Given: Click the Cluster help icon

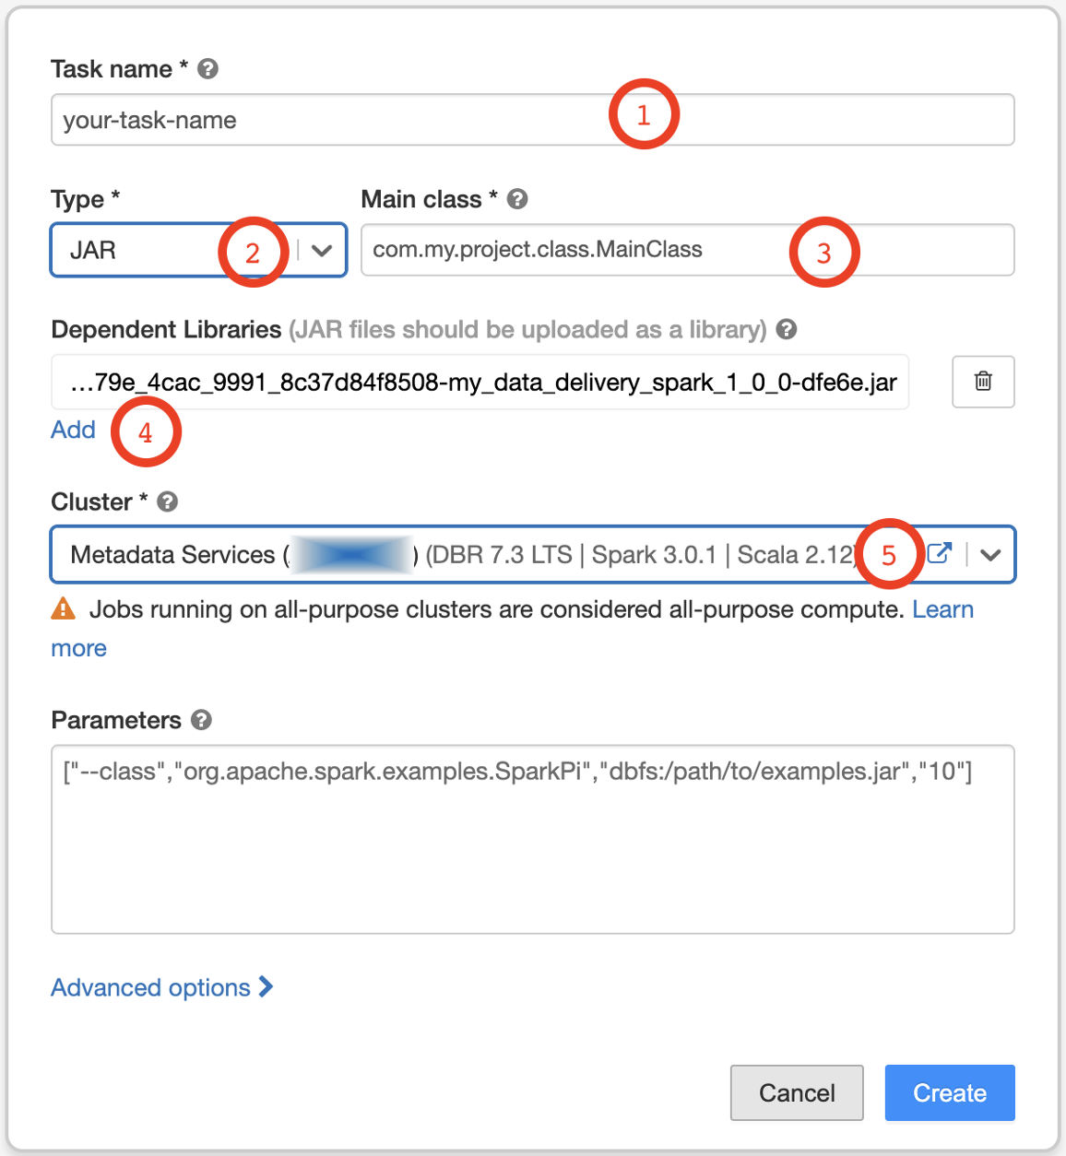Looking at the screenshot, I should point(167,502).
